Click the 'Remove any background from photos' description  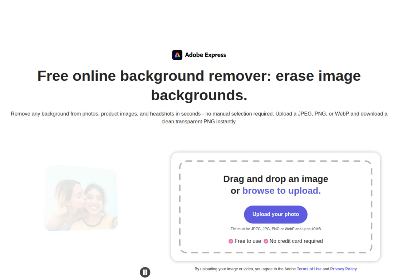pos(199,118)
